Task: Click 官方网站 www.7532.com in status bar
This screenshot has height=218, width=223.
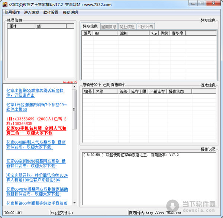Action: [155, 213]
